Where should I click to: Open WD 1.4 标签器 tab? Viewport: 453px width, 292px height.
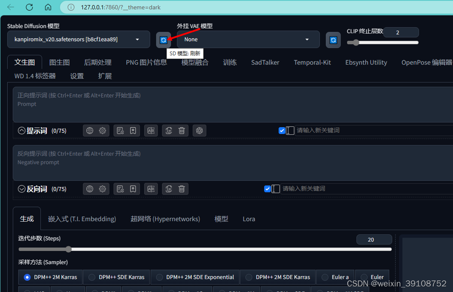[35, 76]
